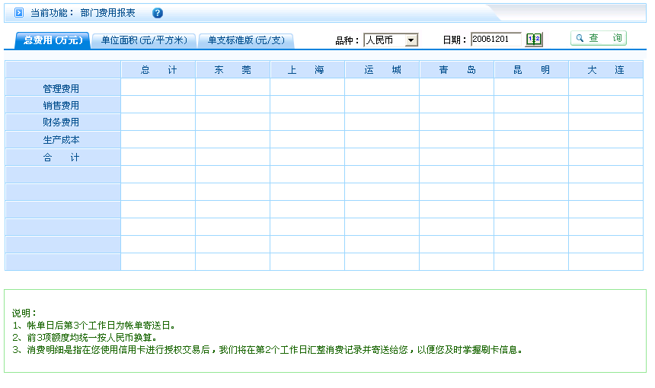Click the 总计 column header

click(158, 70)
